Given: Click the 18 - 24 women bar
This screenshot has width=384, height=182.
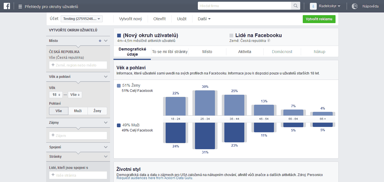Looking at the screenshot, I should pyautogui.click(x=176, y=106).
